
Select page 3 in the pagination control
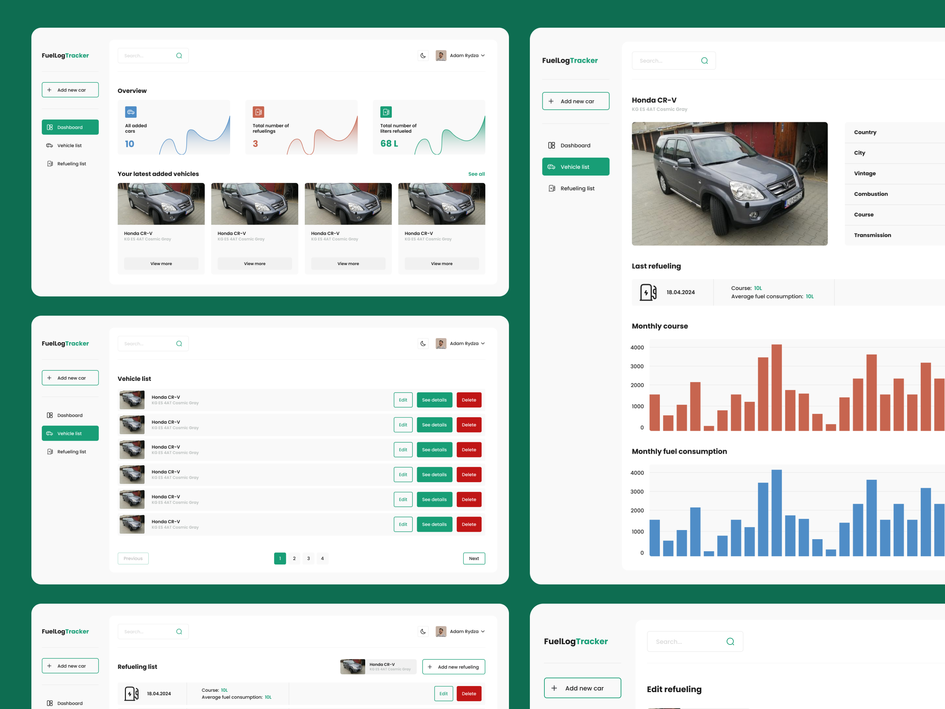(308, 558)
